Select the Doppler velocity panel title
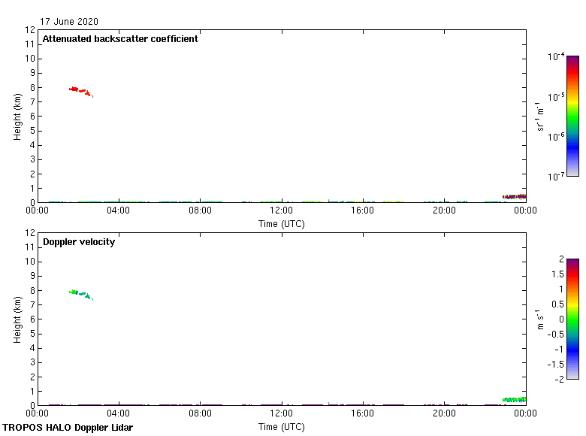The height and width of the screenshot is (436, 586). click(79, 242)
